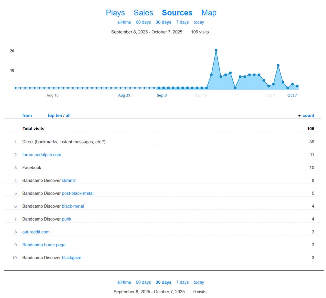Image resolution: width=326 pixels, height=298 pixels.
Task: Click the Sep 8 chart axis label
Action: pyautogui.click(x=162, y=95)
